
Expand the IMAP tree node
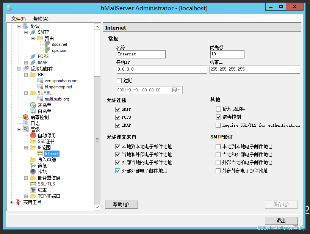[26, 63]
